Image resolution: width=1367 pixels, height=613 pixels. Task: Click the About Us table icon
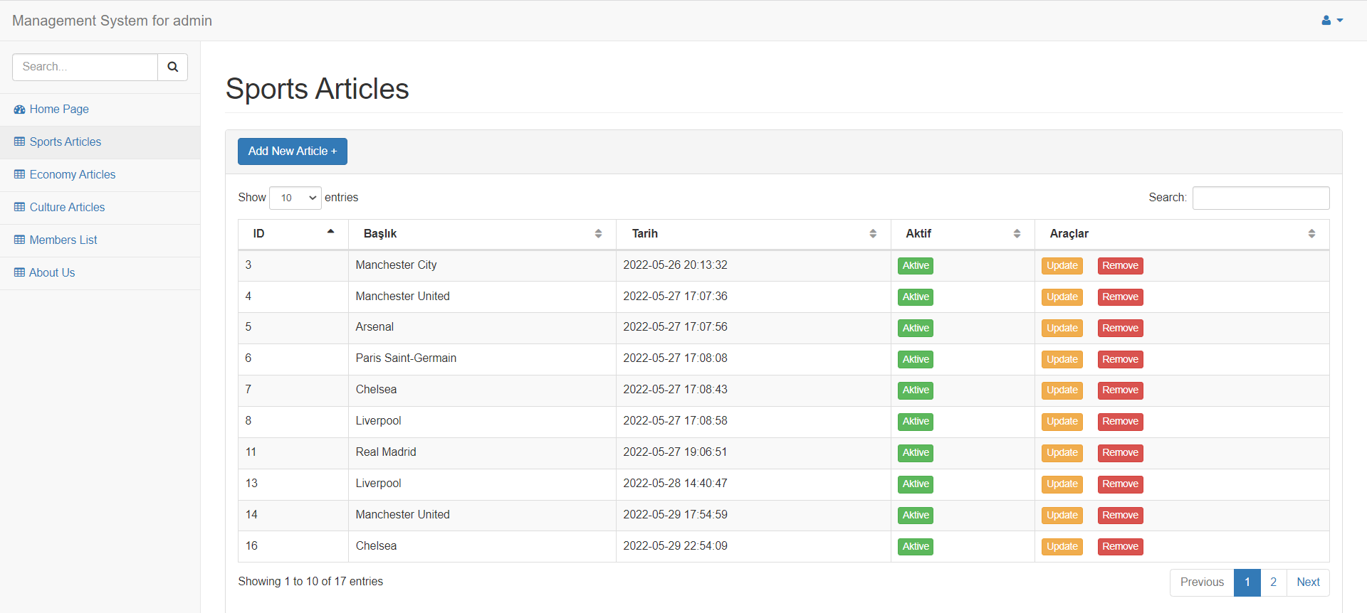19,273
